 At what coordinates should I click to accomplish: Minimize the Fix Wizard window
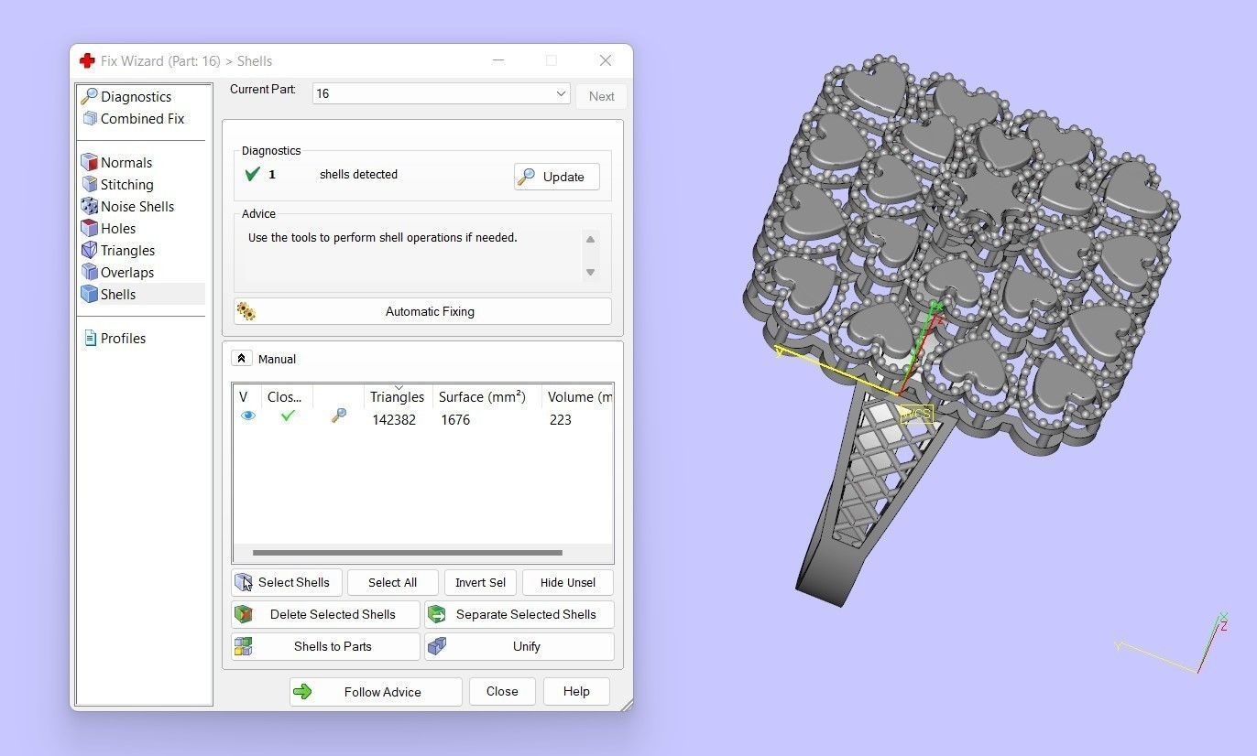click(497, 60)
